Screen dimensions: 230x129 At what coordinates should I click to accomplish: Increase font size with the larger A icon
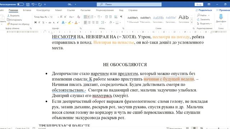click(61, 17)
